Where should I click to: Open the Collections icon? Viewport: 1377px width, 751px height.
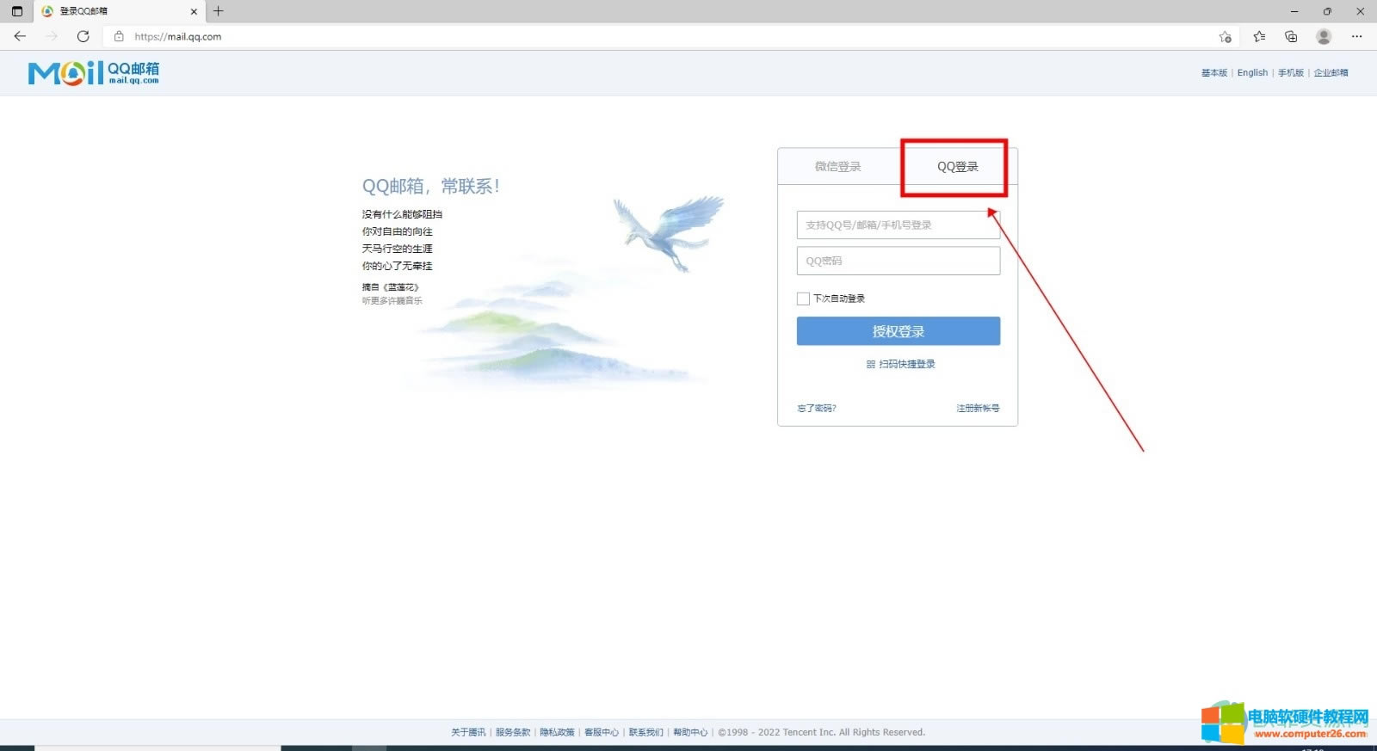pyautogui.click(x=1291, y=36)
